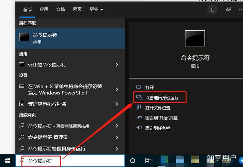
Task: Switch to the 应用 search tab
Action: (x=44, y=9)
